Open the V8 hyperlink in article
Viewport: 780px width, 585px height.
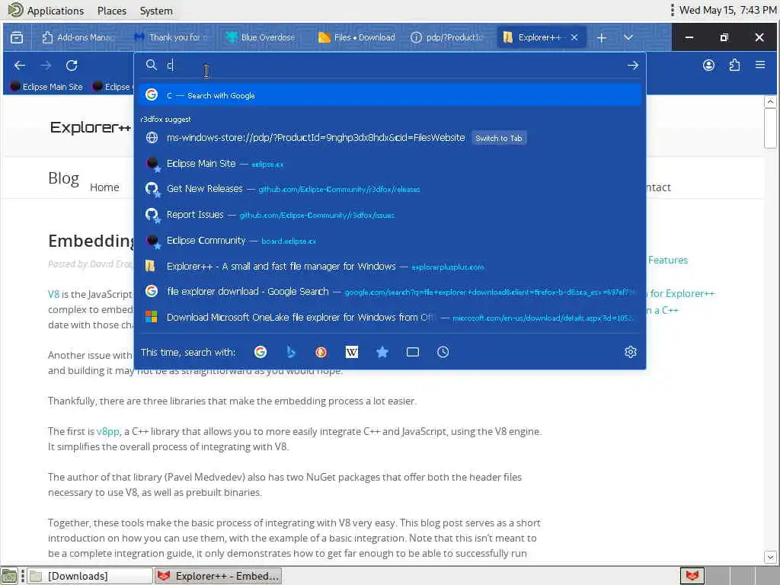pyautogui.click(x=53, y=294)
